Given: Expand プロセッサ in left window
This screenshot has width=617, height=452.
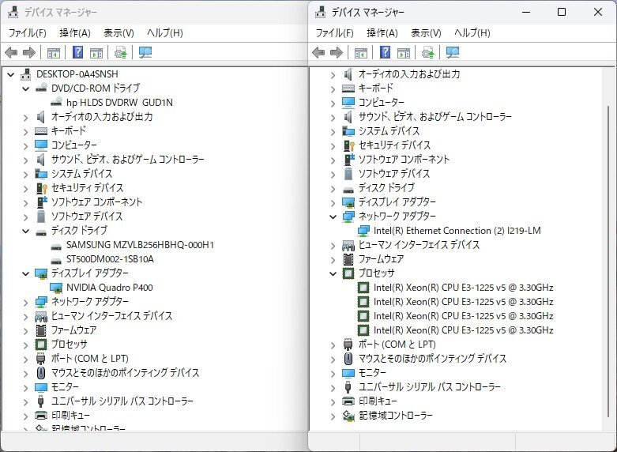Looking at the screenshot, I should point(25,345).
